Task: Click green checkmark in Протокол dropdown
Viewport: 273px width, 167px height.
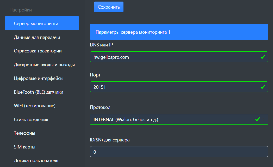Action: coord(258,119)
